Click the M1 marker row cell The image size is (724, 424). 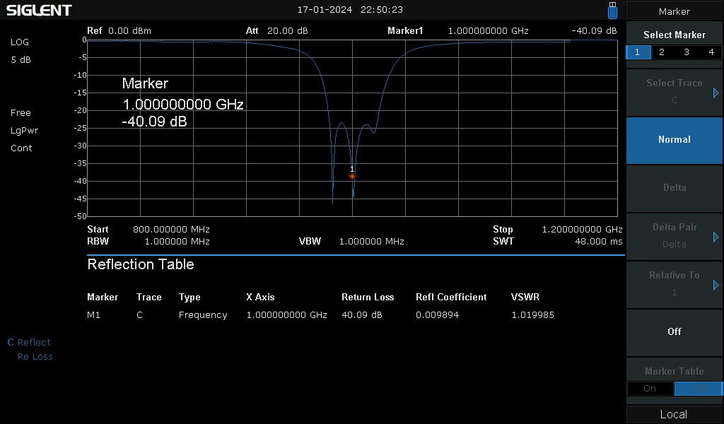94,315
